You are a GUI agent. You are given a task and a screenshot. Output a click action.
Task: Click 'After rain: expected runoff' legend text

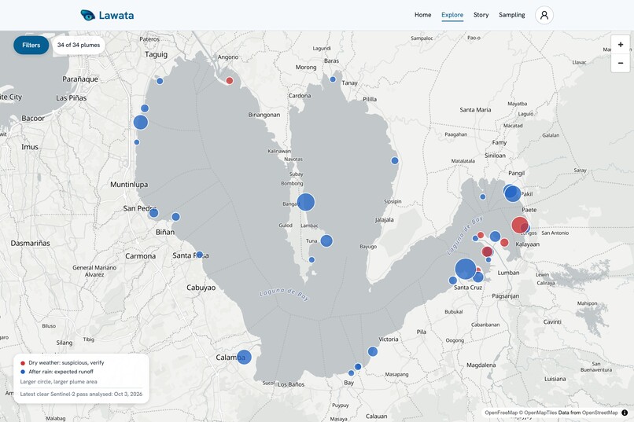coord(61,372)
